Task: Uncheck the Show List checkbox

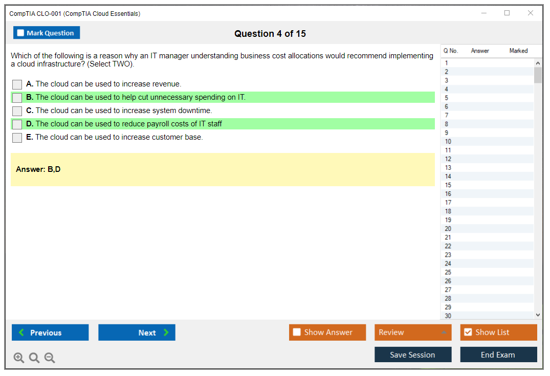Action: point(468,333)
